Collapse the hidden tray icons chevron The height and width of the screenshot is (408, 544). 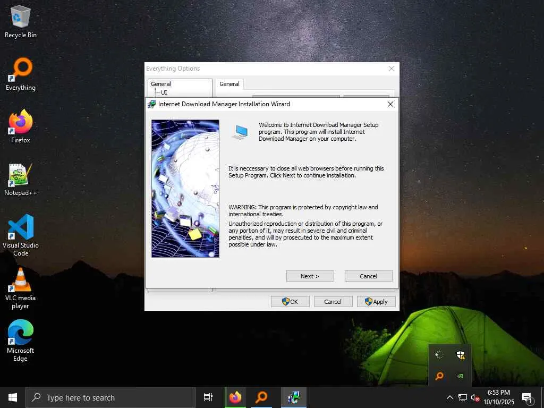449,397
